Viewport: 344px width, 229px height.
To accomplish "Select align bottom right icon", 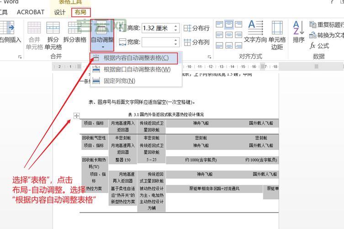I will pos(238,45).
